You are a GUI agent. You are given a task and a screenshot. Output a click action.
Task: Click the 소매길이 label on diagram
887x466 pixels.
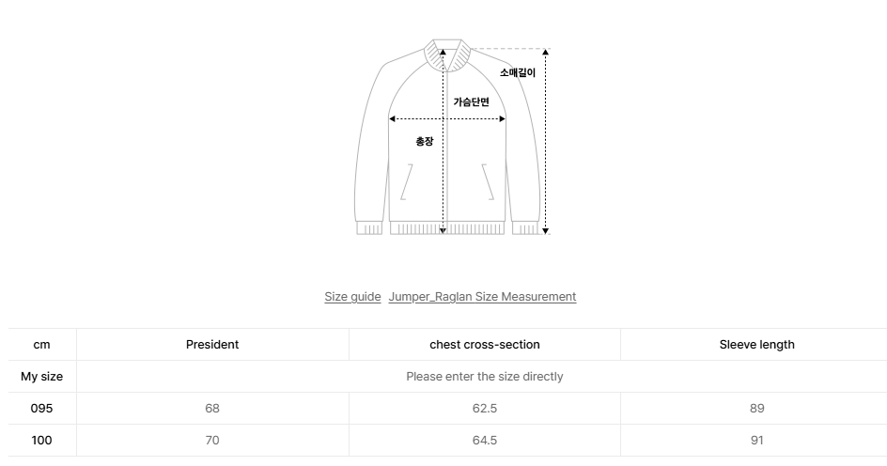coord(517,72)
